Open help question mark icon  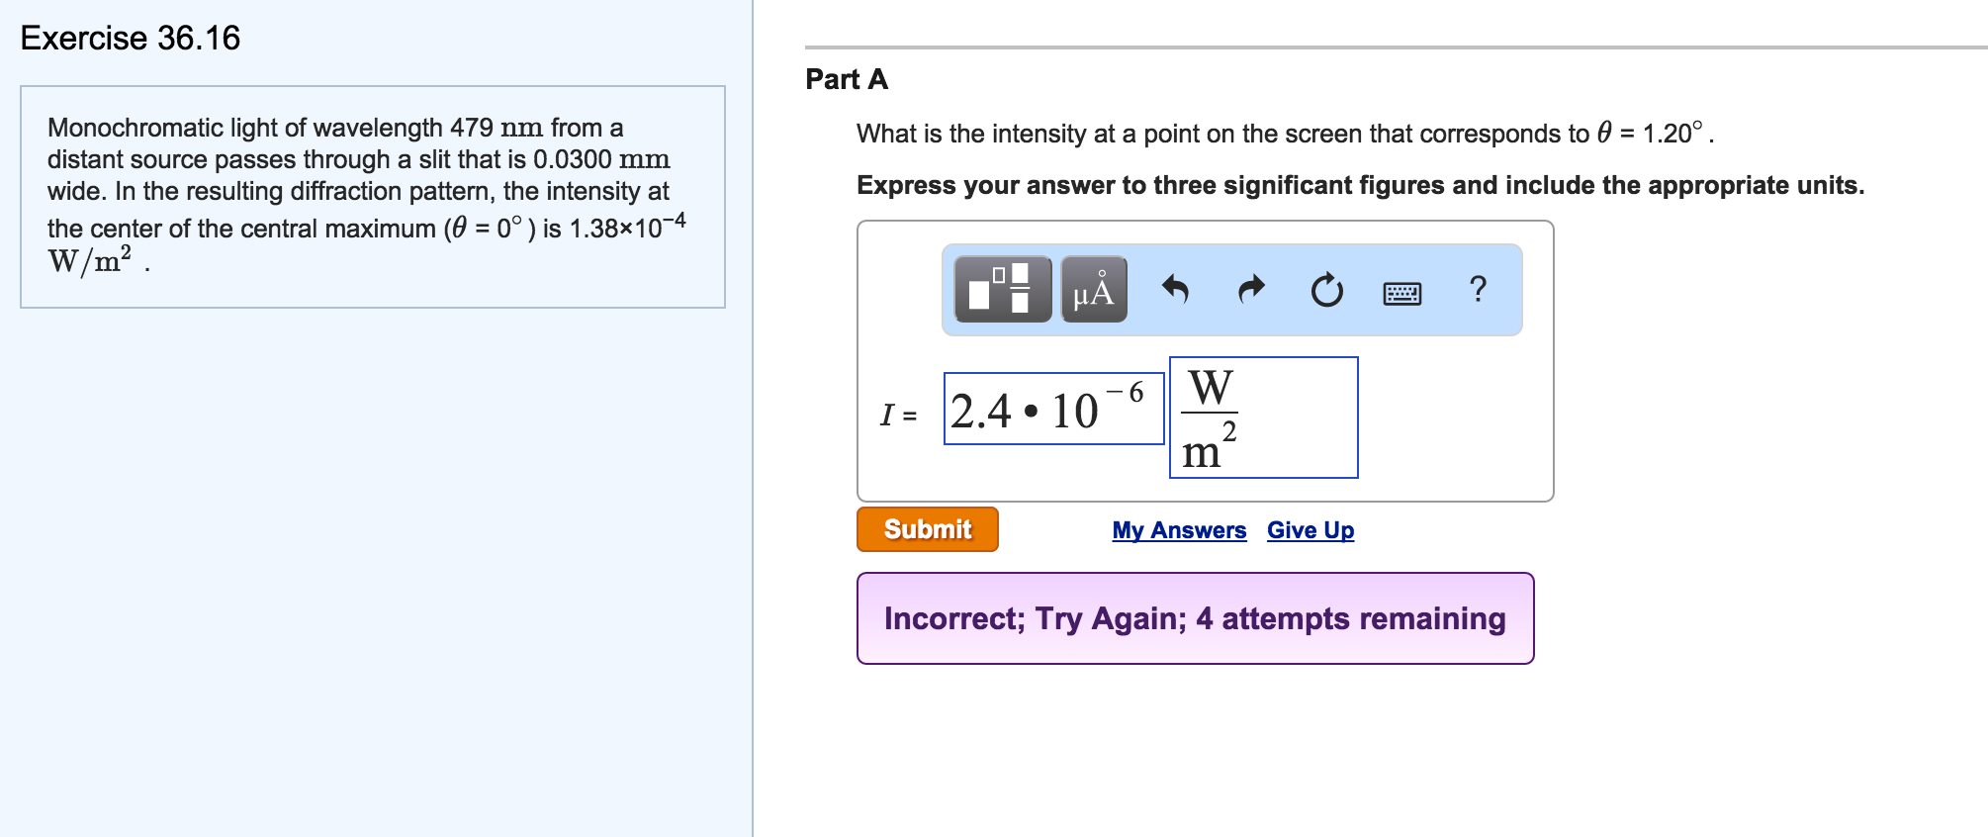pos(1478,289)
